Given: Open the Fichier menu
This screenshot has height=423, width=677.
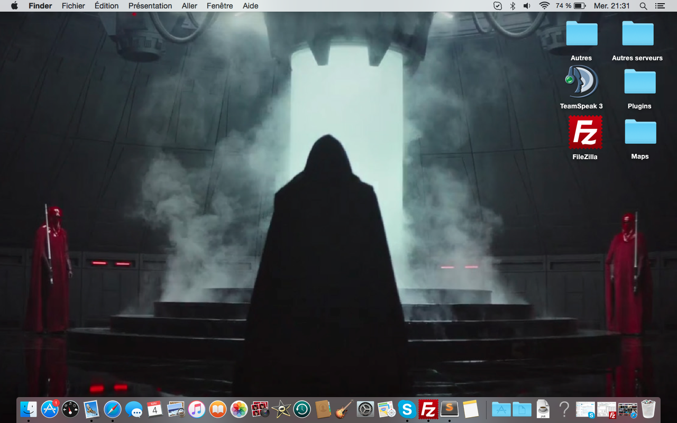Looking at the screenshot, I should coord(73,6).
